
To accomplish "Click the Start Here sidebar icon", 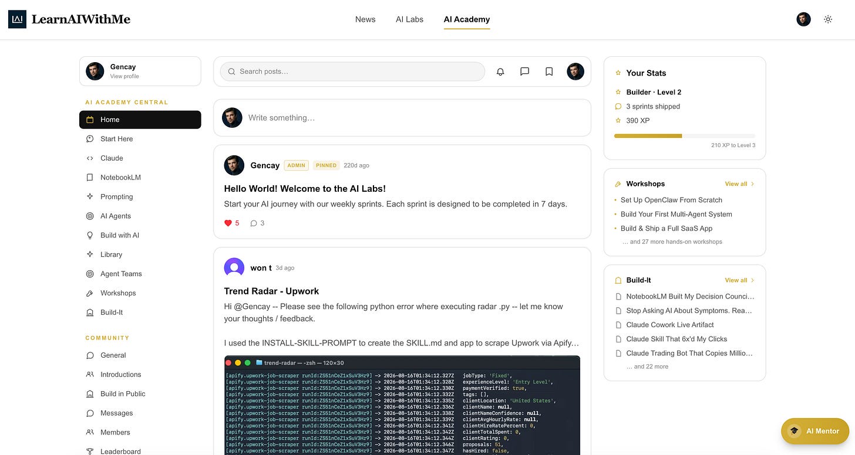I will [x=90, y=139].
